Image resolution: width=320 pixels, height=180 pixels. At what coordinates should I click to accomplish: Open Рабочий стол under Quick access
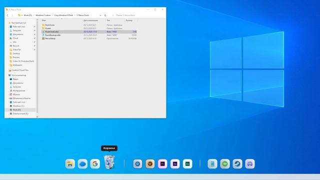tap(19, 26)
